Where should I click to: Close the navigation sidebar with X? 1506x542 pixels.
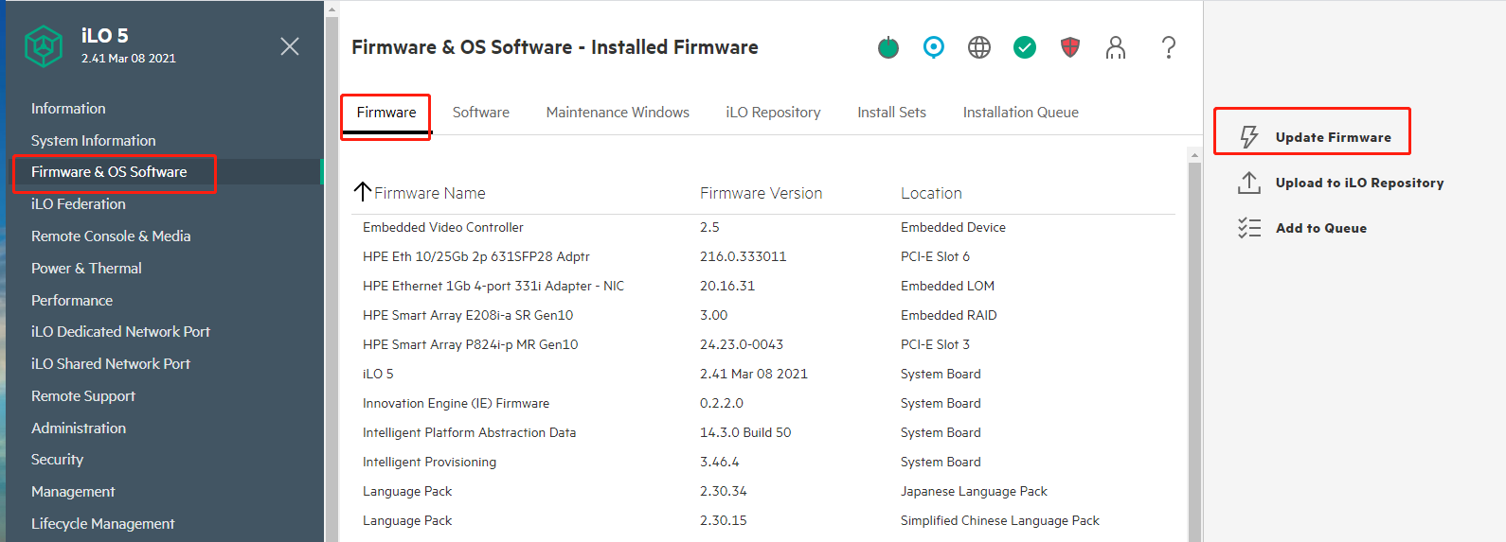click(x=290, y=46)
